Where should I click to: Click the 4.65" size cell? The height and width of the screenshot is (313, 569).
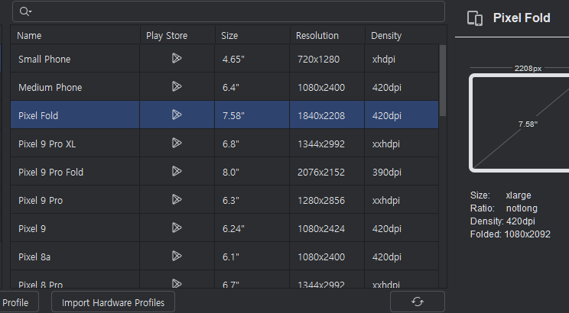[x=252, y=59]
